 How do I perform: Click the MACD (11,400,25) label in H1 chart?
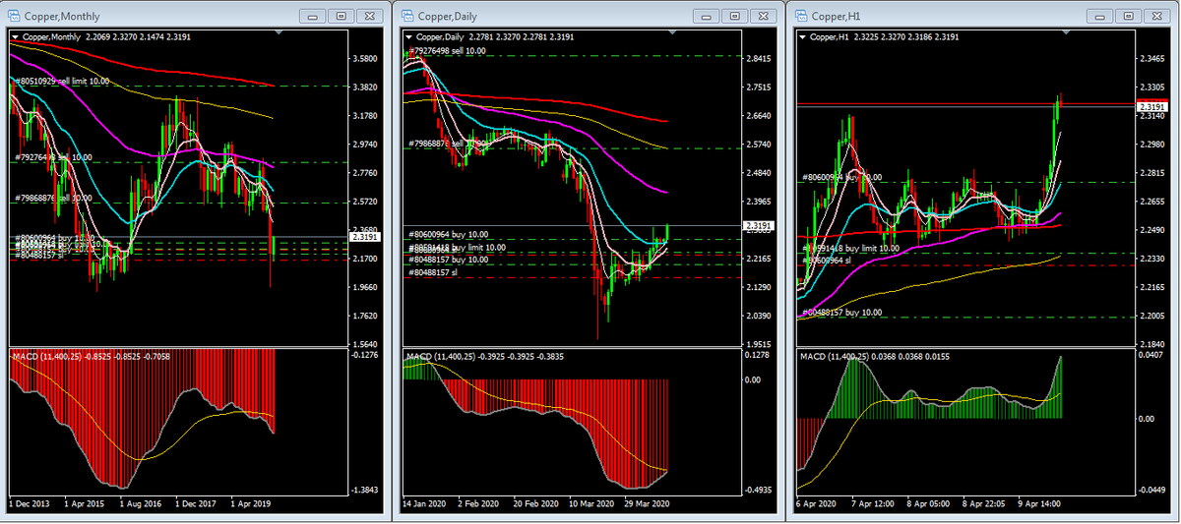pos(837,356)
